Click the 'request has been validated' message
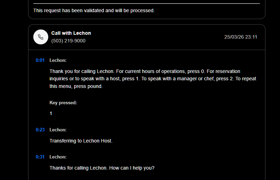The image size is (280, 180). click(x=94, y=10)
